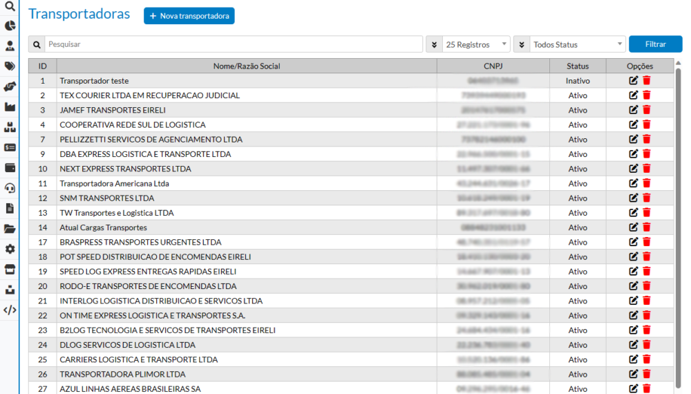Open the code brackets sidebar icon

pyautogui.click(x=10, y=310)
